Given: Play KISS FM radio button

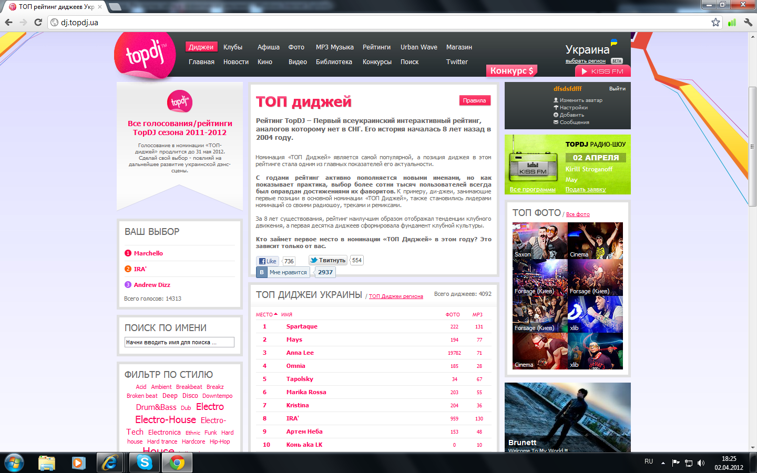Looking at the screenshot, I should (602, 71).
